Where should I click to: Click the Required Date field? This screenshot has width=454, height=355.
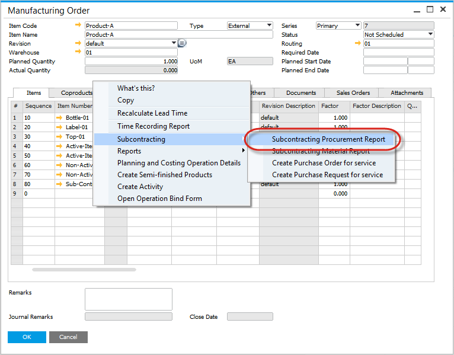[399, 52]
